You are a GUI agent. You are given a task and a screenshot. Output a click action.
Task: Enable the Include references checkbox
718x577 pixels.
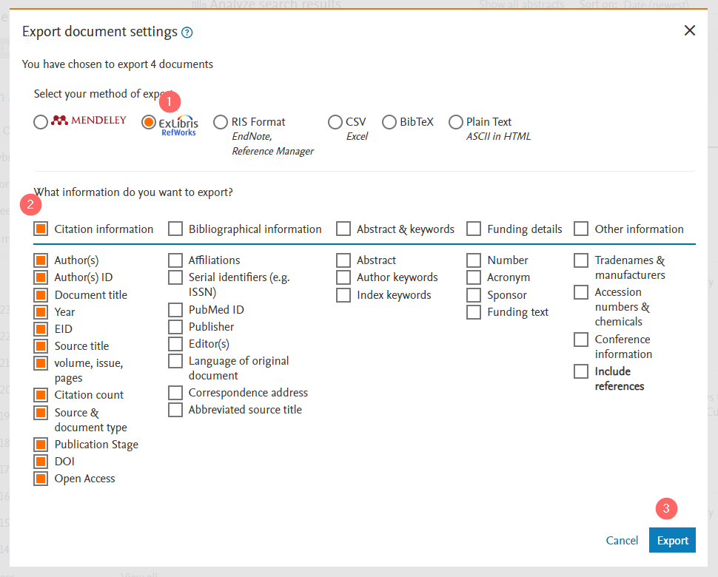pos(582,371)
